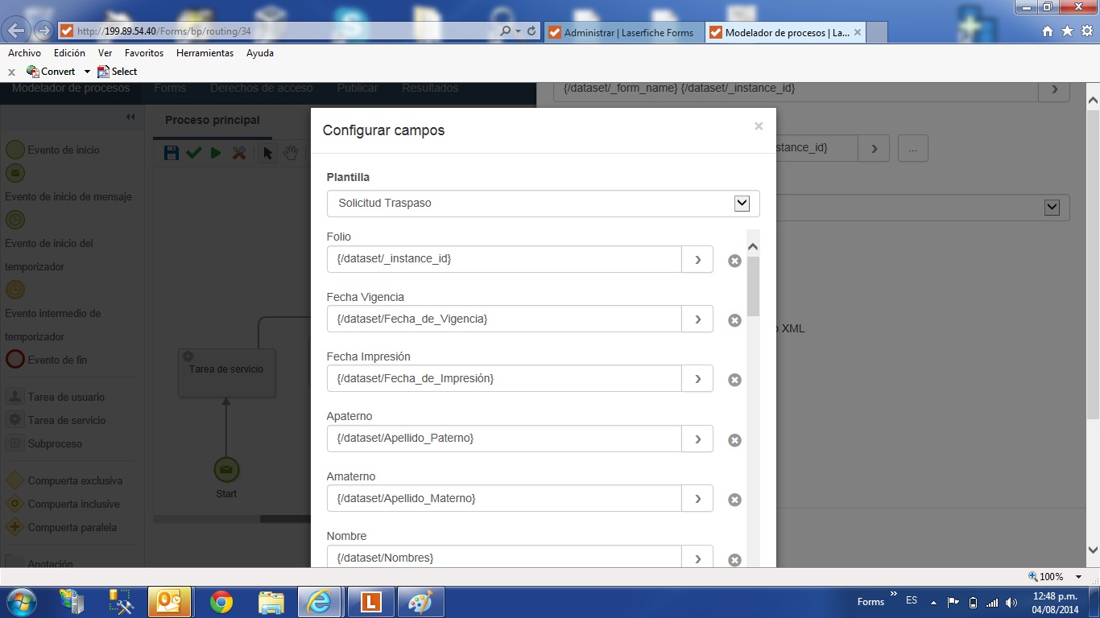Pick the intermediate timer event clock icon
Image resolution: width=1100 pixels, height=618 pixels.
(x=15, y=290)
